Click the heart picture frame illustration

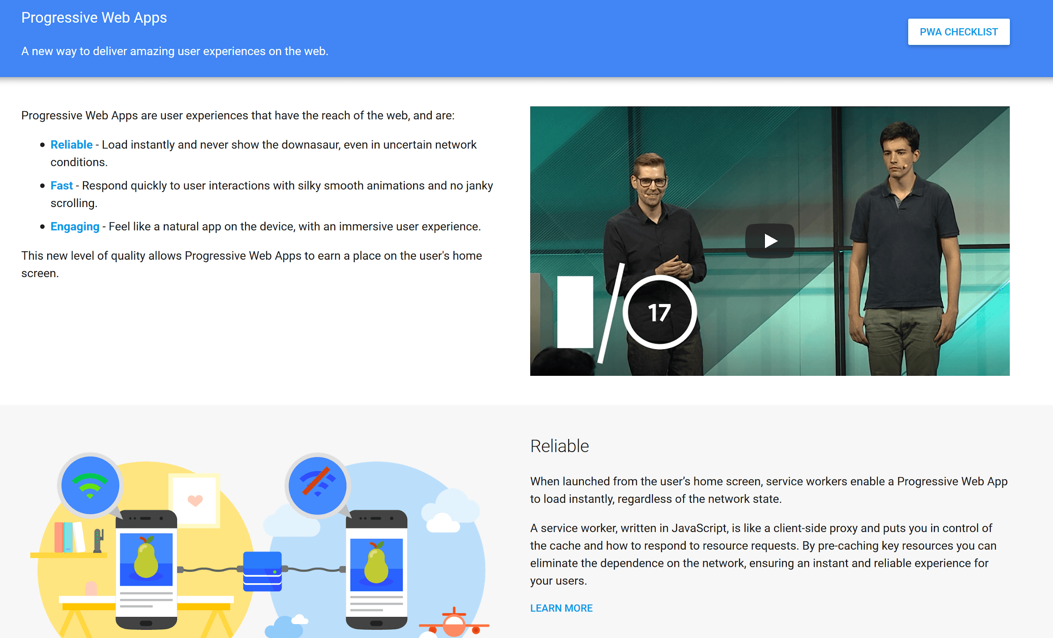point(195,500)
